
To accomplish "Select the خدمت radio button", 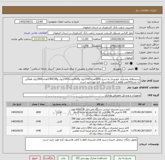I will pos(120,63).
